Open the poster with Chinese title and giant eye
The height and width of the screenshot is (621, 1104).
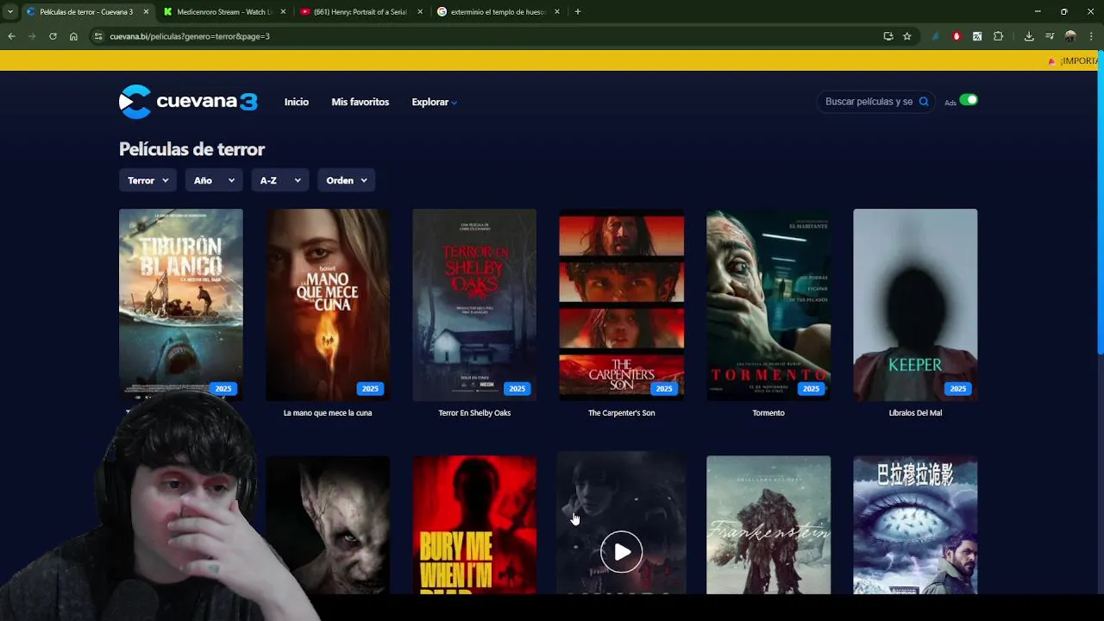915,524
